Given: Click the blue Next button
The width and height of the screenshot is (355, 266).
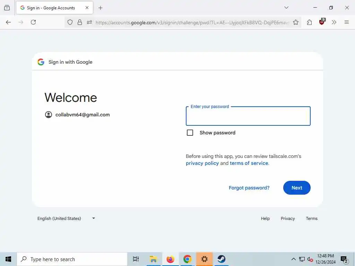Looking at the screenshot, I should 297,188.
